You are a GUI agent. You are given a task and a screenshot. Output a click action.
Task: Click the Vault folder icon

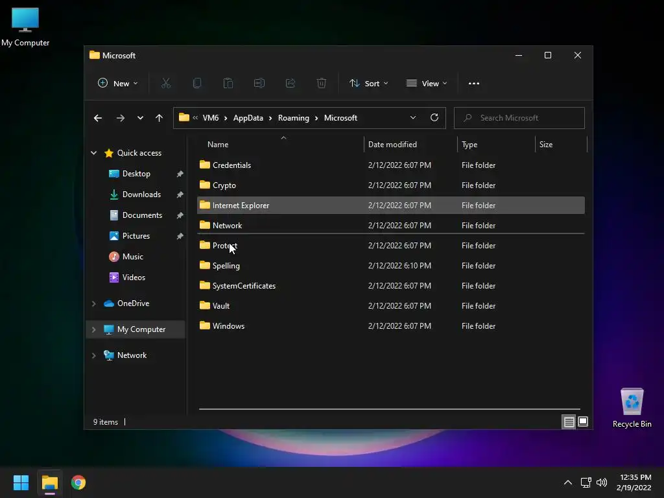205,305
